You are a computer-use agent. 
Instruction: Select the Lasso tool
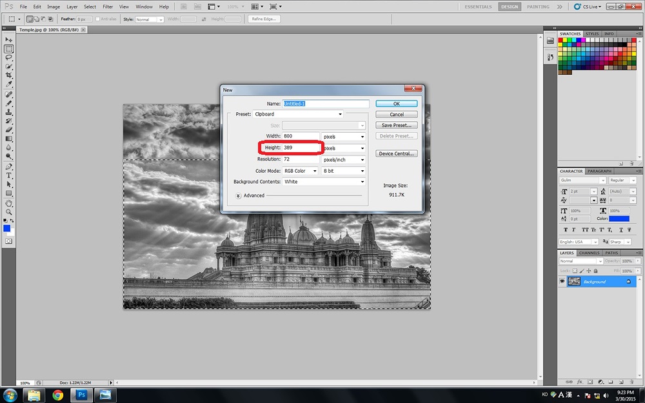(9, 58)
